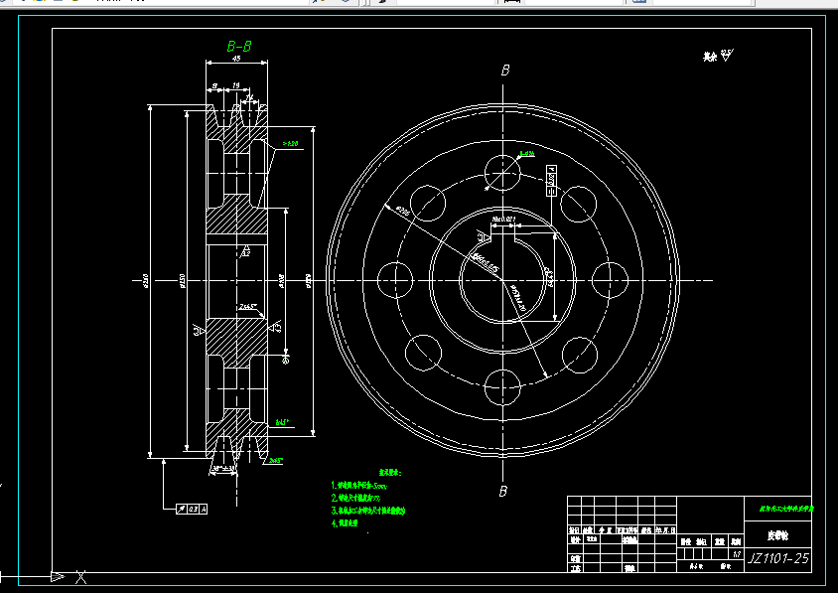Select the rightmost bolt hole circle

tap(610, 280)
